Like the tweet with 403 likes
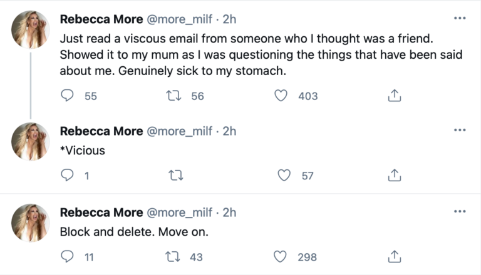 click(282, 96)
